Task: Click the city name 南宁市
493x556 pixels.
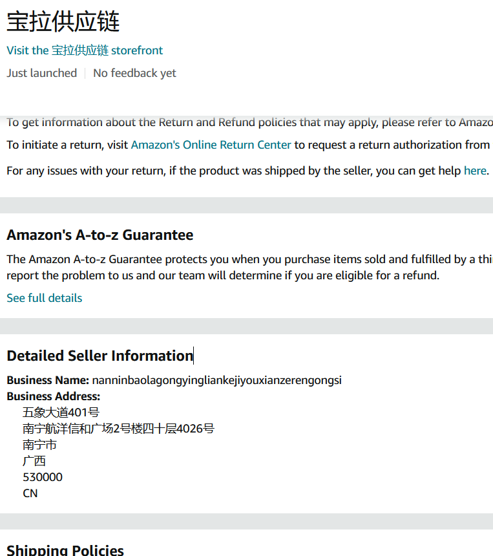Action: (39, 445)
